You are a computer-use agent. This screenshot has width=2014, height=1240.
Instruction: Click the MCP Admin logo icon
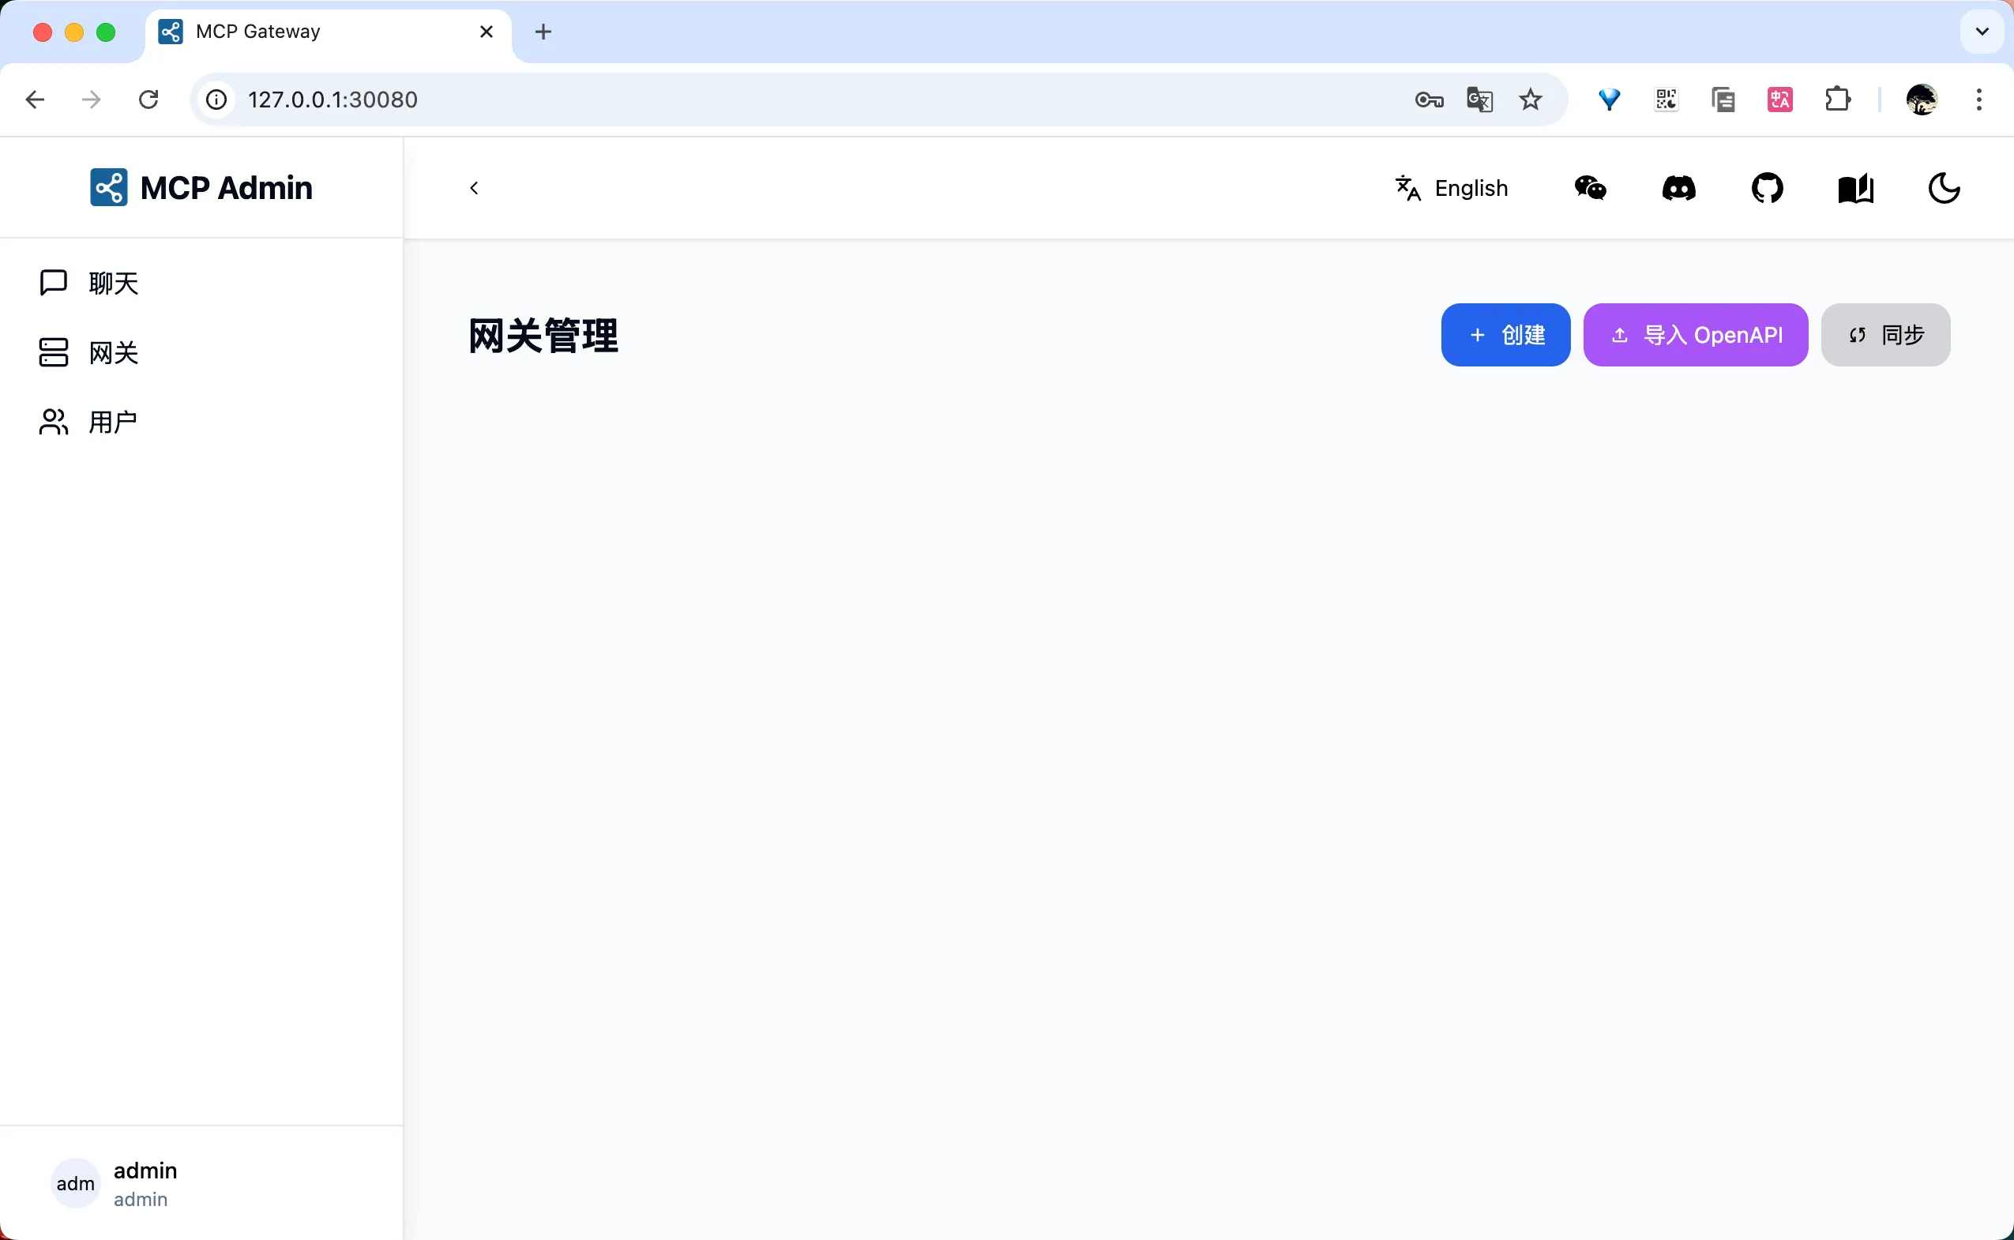coord(109,187)
